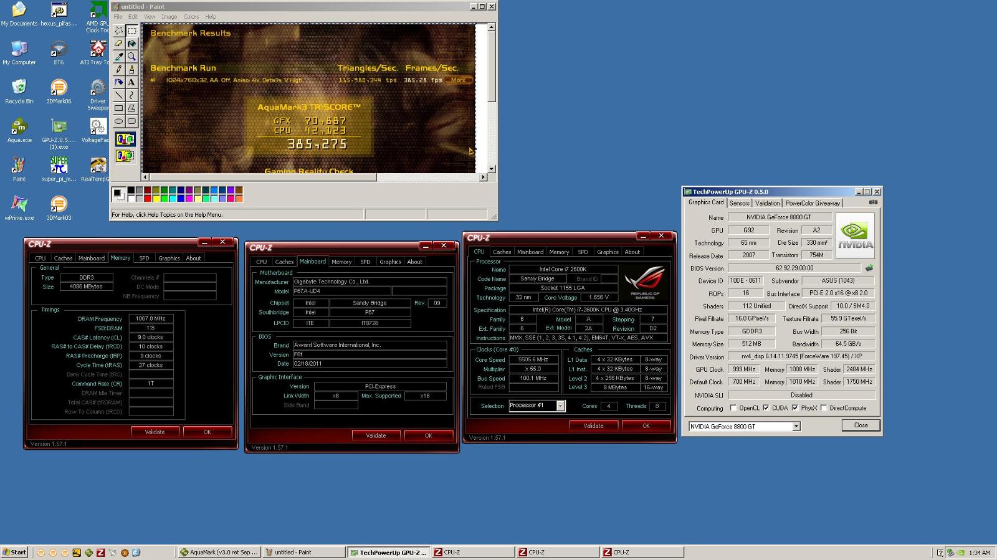Open Caches tab in CPU-Z Mainboard window
The height and width of the screenshot is (560, 997).
284,262
